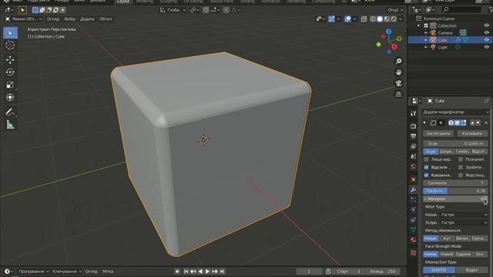Select the Measure tool
The image size is (493, 277).
coord(10,125)
